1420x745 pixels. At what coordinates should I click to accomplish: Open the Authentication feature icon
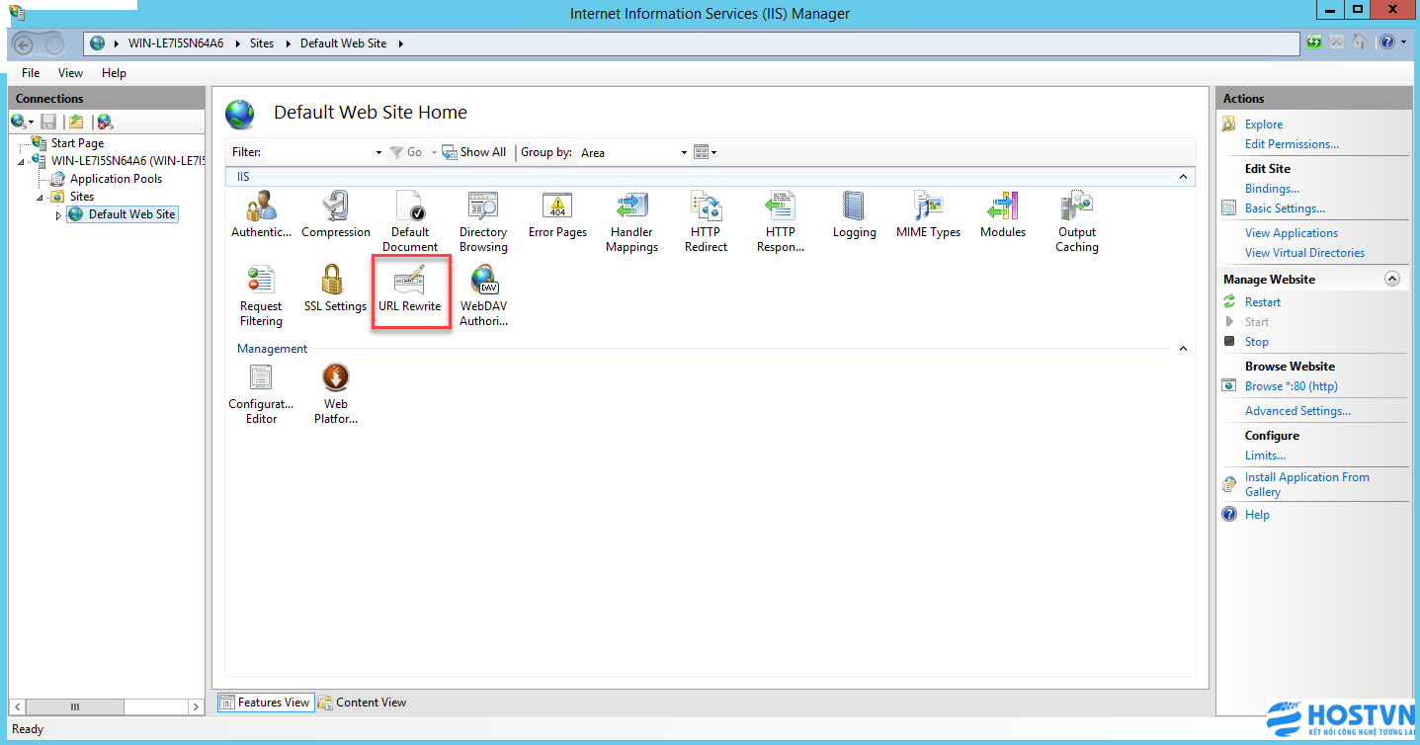click(261, 216)
